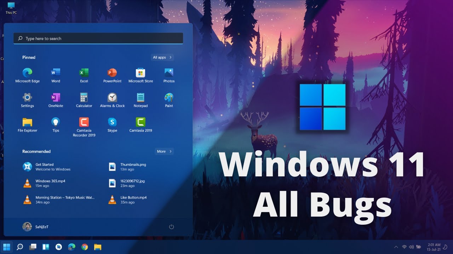Launch PowerPoint from pinned apps
Viewport: 453px width, 254px height.
[x=112, y=75]
